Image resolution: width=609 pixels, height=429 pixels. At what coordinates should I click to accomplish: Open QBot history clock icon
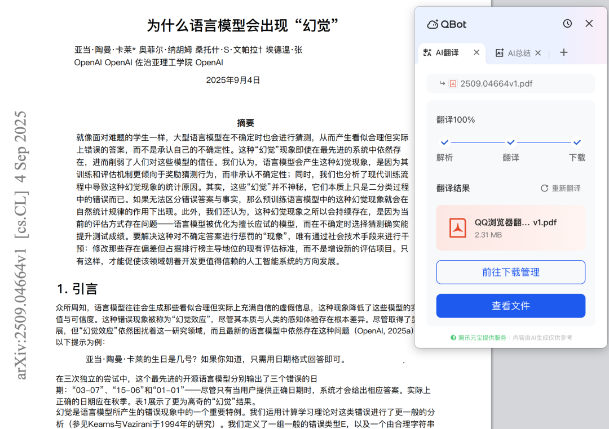(x=567, y=24)
